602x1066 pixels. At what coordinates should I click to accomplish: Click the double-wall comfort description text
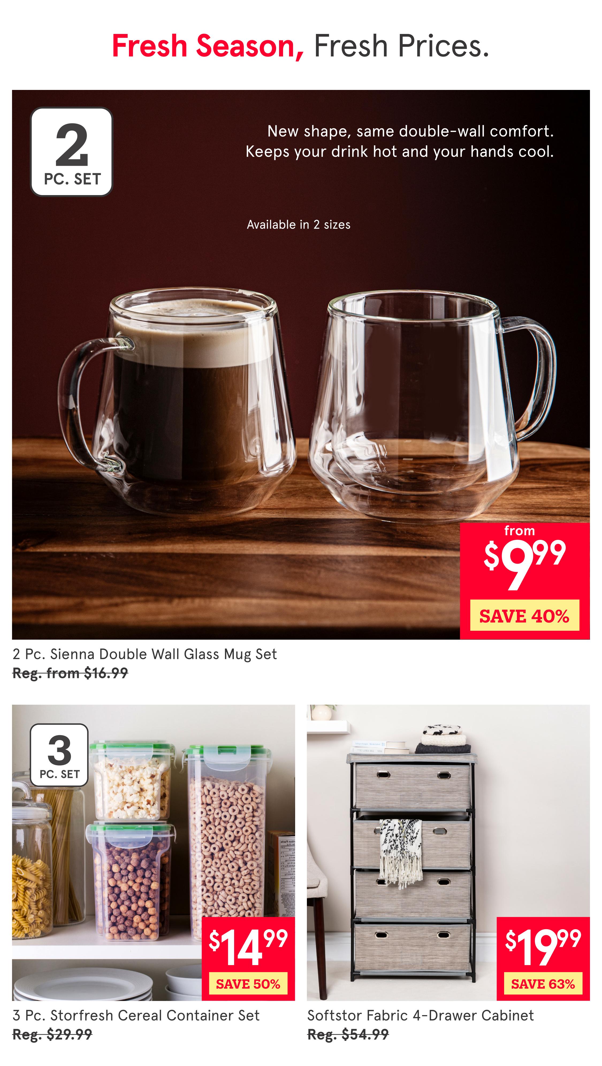tap(400, 141)
